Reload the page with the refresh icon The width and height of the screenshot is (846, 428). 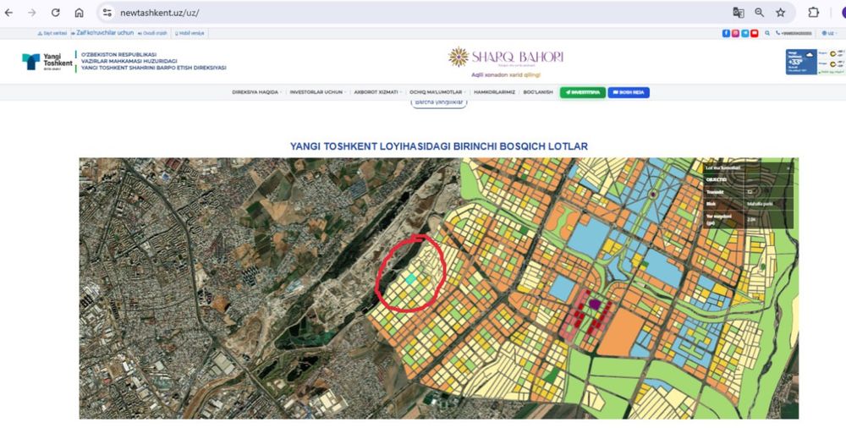[x=55, y=13]
